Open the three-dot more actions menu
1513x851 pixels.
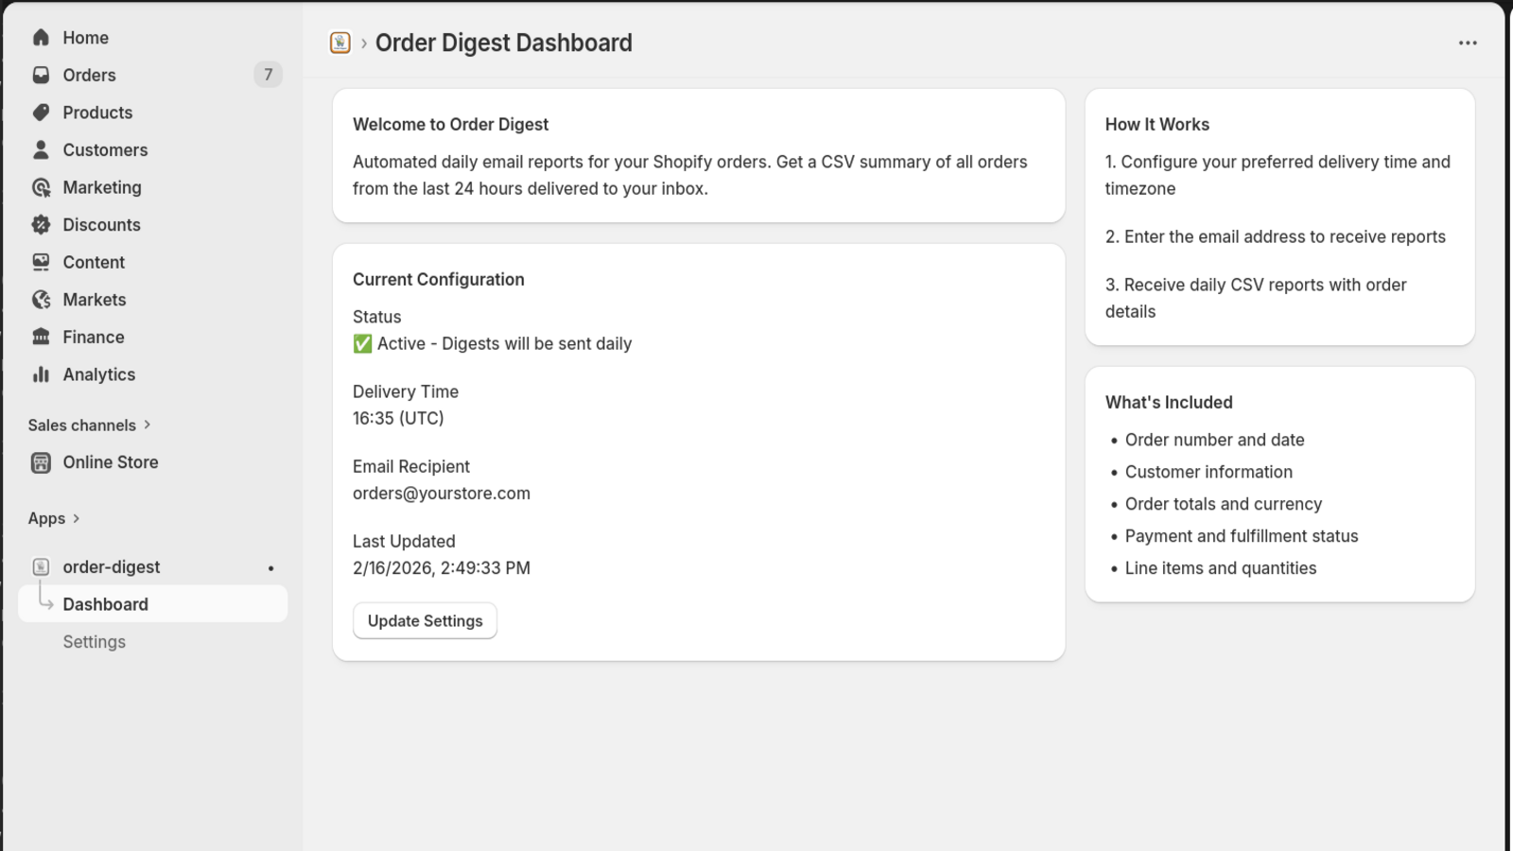(1468, 43)
